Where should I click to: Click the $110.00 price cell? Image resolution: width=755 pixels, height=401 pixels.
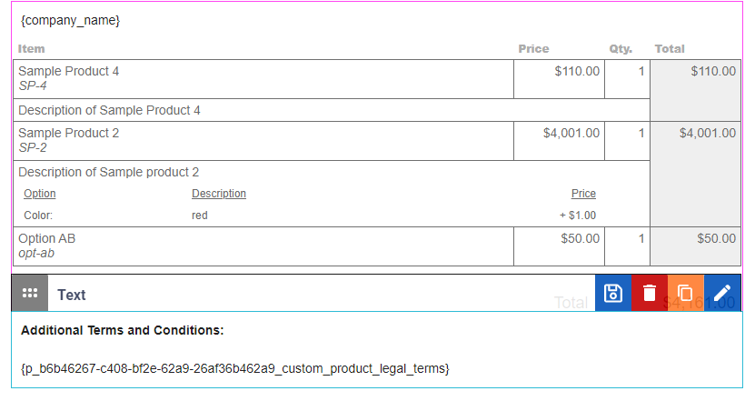click(559, 79)
